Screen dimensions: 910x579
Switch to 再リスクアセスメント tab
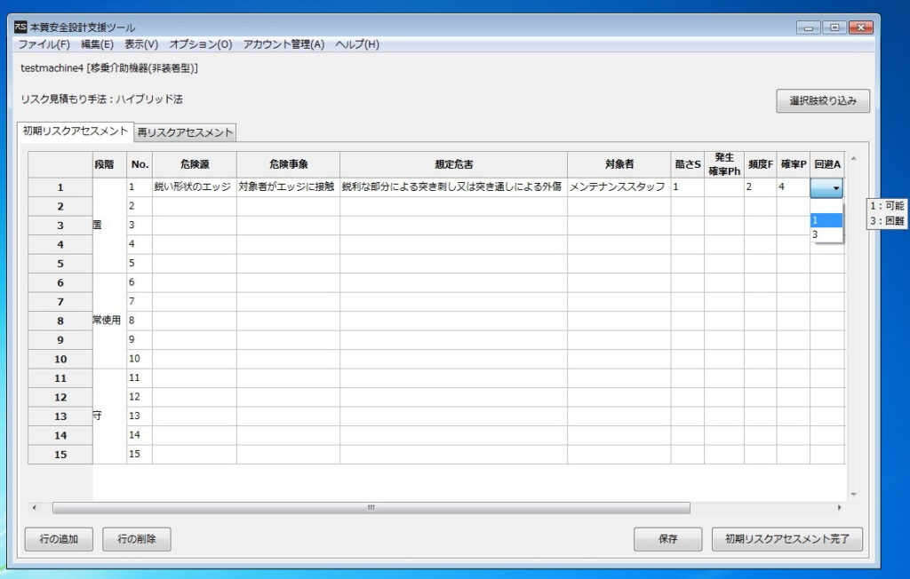tap(185, 133)
